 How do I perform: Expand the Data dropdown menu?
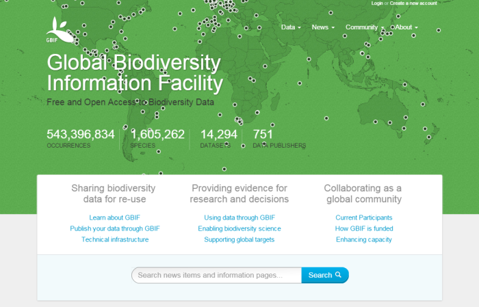(x=291, y=27)
